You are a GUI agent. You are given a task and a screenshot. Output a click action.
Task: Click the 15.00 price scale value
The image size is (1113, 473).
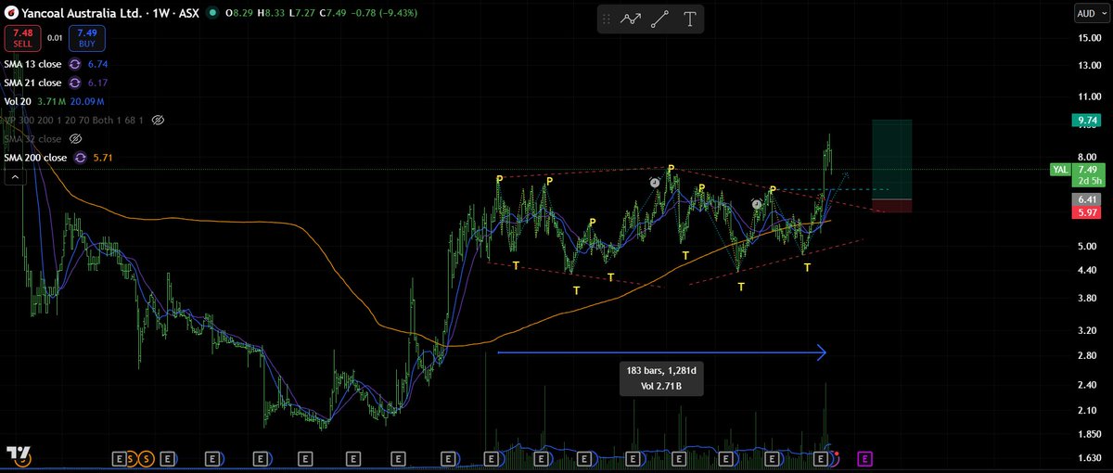[1088, 38]
